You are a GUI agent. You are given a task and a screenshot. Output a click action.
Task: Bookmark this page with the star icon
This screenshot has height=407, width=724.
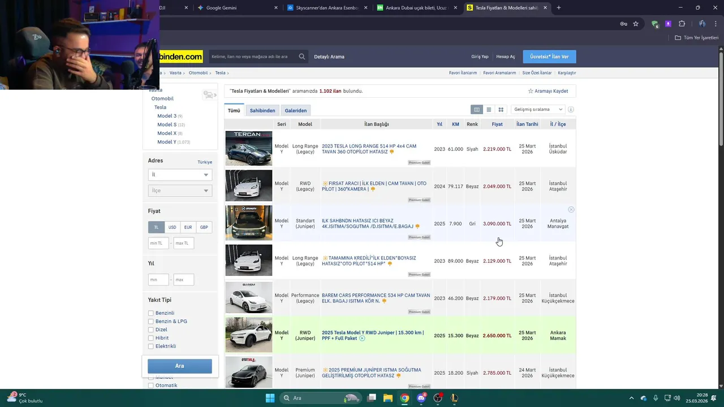(636, 24)
